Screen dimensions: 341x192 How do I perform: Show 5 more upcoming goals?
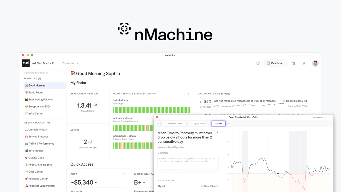click(x=225, y=94)
